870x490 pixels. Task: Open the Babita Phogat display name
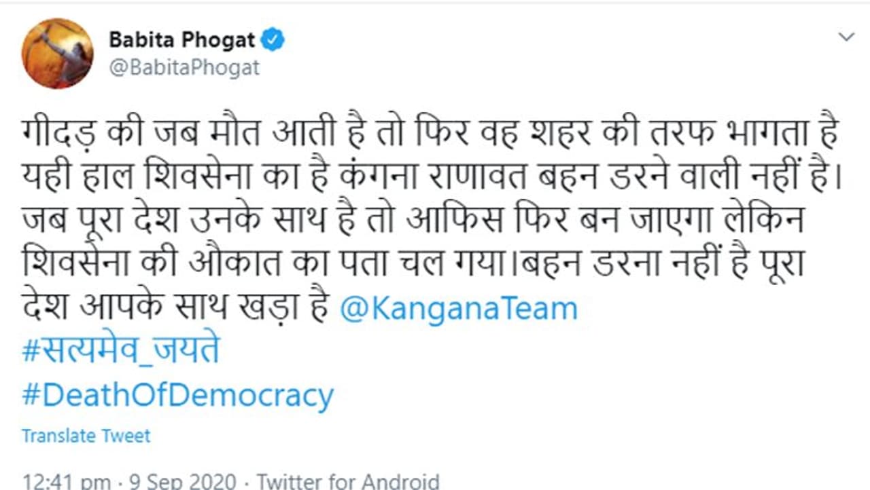point(183,41)
